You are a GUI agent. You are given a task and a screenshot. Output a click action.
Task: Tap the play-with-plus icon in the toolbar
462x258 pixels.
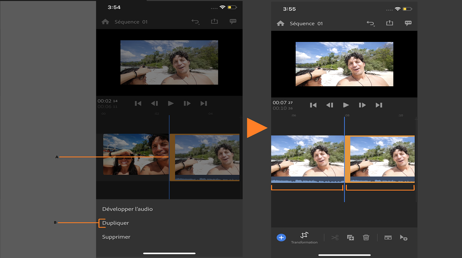click(x=403, y=238)
